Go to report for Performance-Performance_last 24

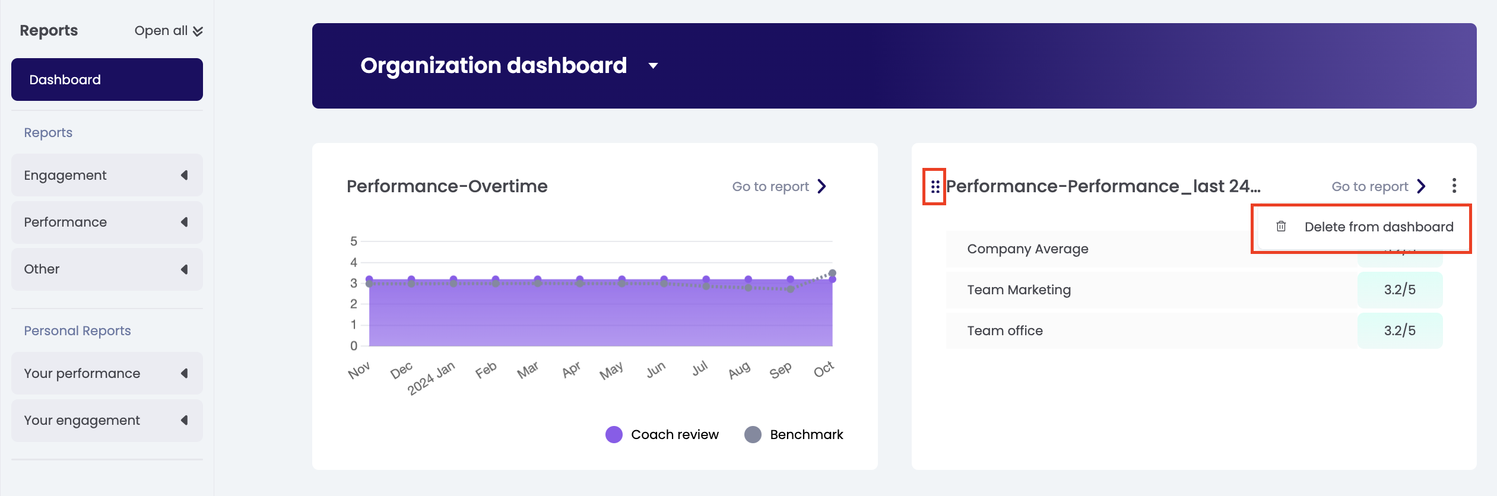pos(1369,186)
